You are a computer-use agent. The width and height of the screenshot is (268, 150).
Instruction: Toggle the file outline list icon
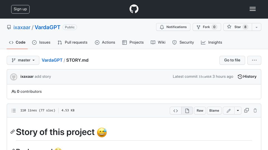click(x=14, y=111)
